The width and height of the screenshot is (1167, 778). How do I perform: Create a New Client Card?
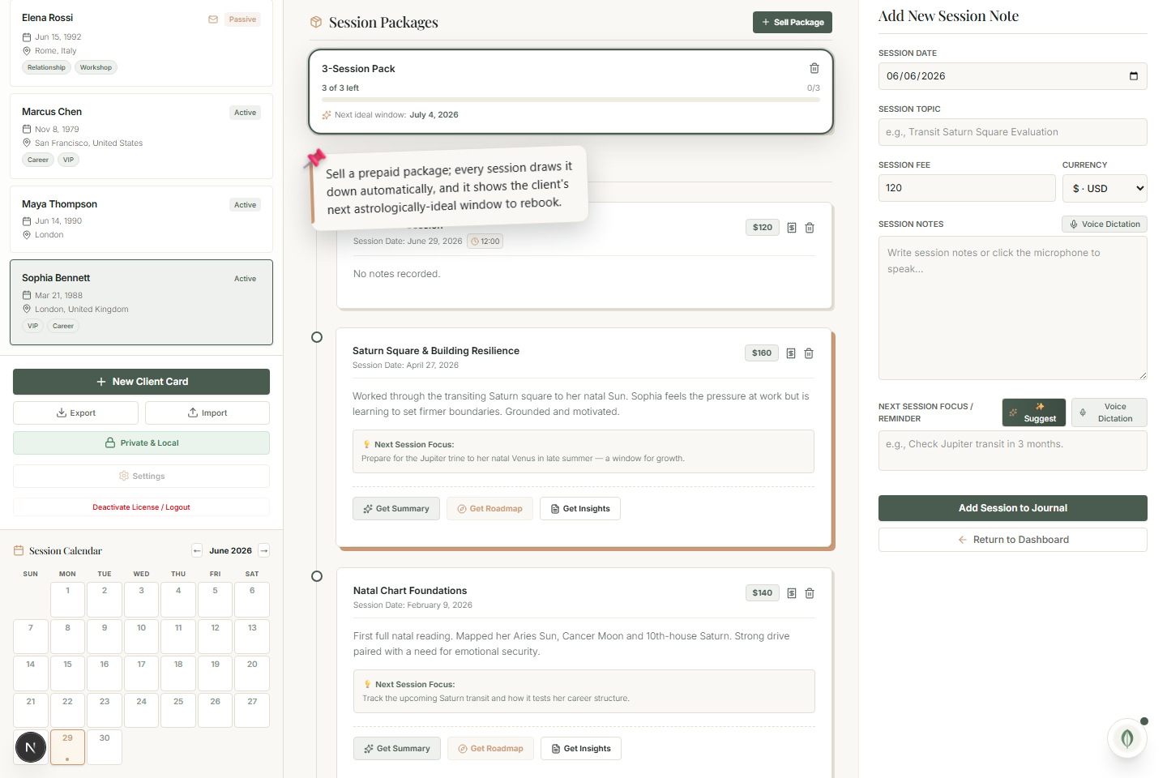[141, 382]
